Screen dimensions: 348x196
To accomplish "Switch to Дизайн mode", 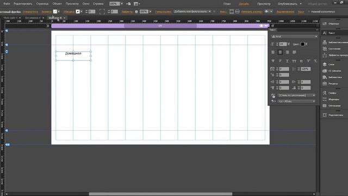I will tap(244, 4).
